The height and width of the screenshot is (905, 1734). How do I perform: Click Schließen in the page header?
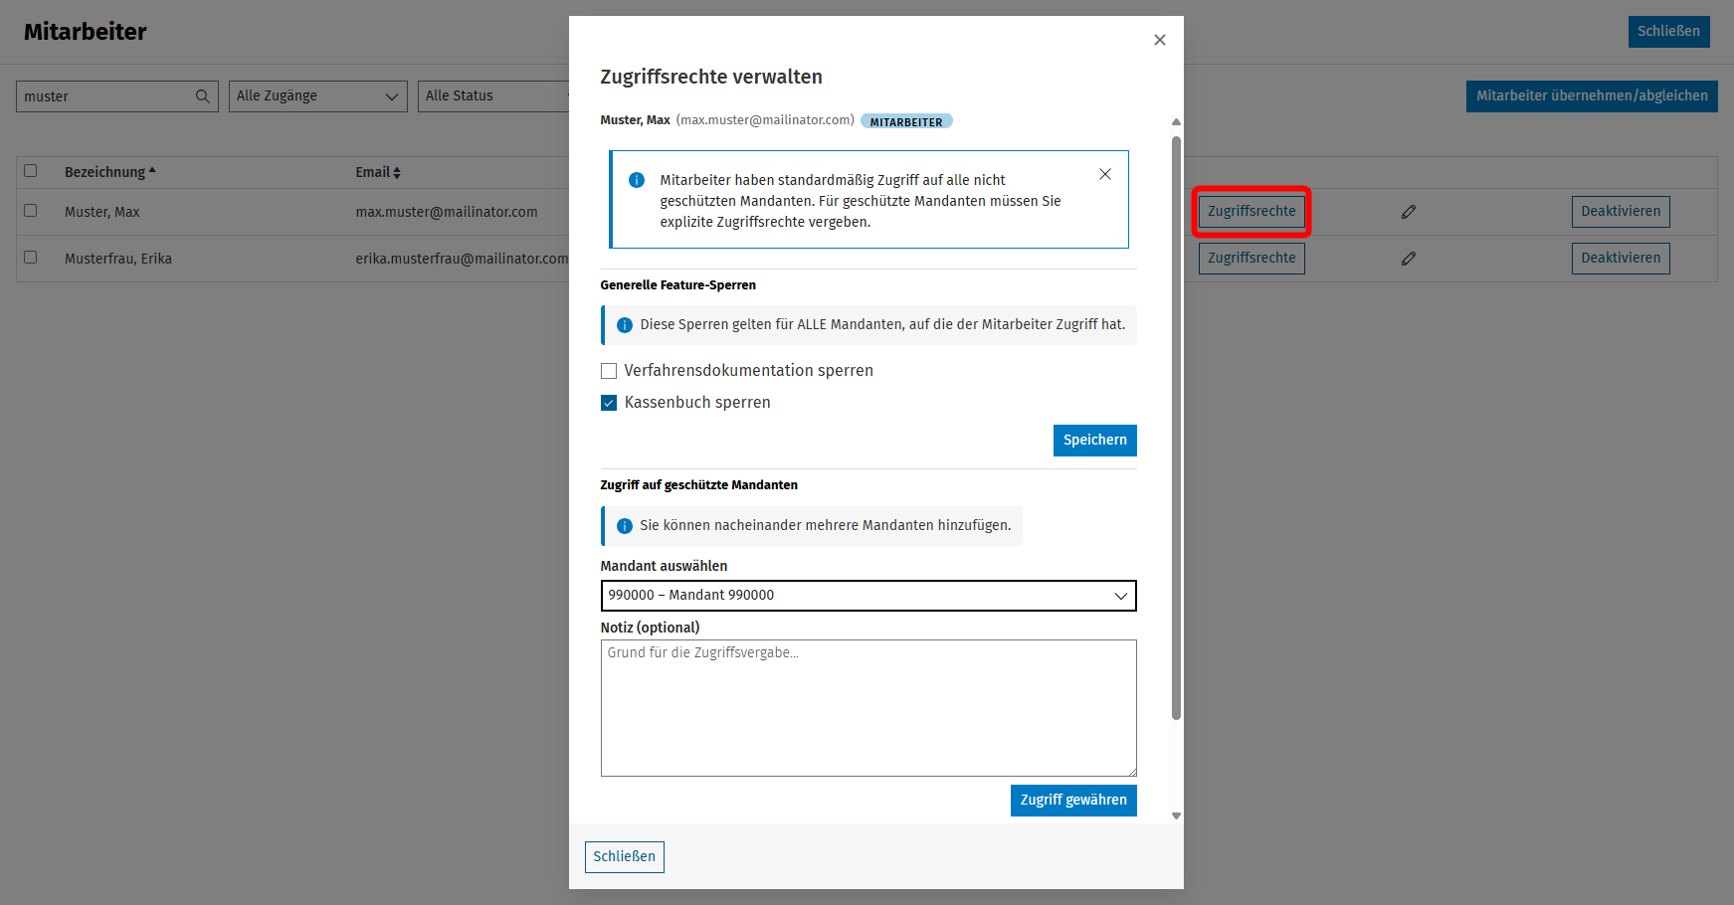pos(1669,32)
